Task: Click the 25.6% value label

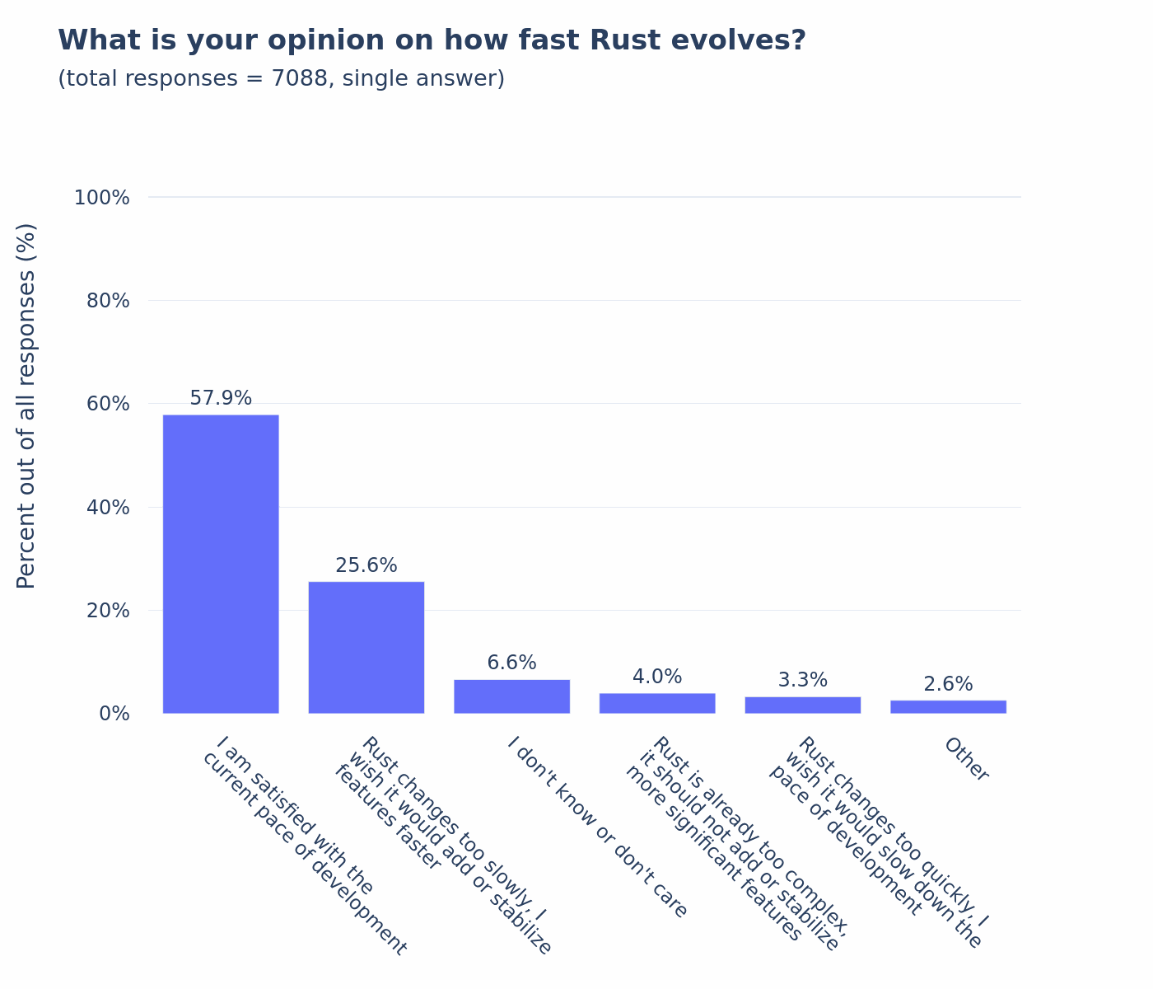Action: pos(366,566)
